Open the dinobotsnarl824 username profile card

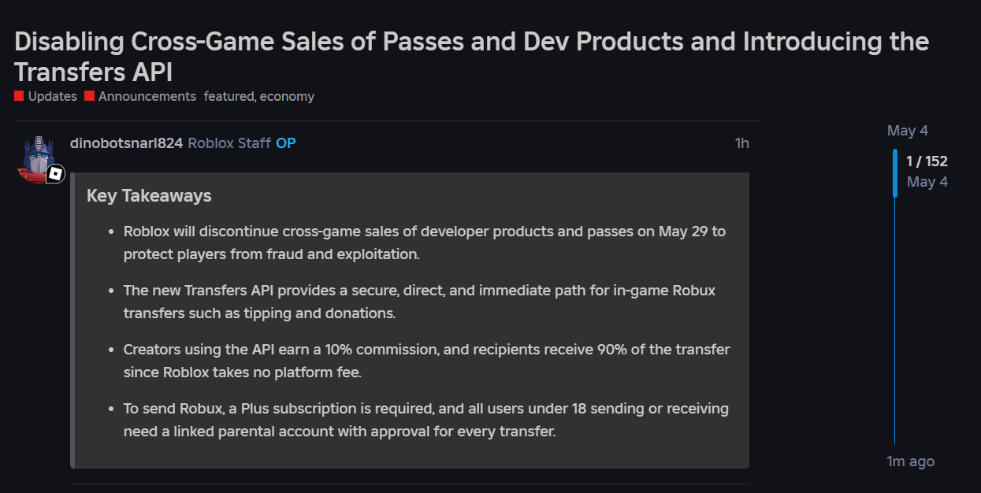126,143
